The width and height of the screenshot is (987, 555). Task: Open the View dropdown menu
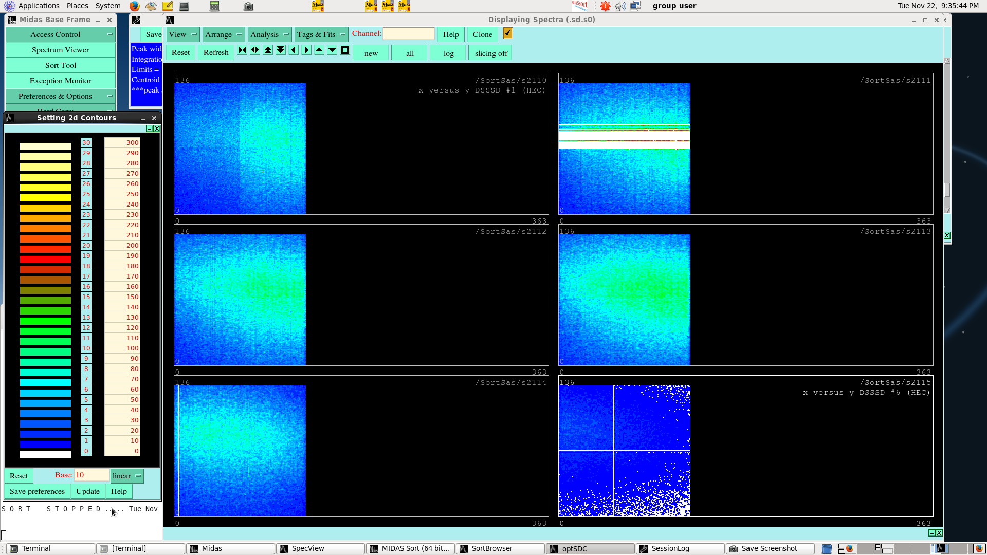tap(183, 34)
